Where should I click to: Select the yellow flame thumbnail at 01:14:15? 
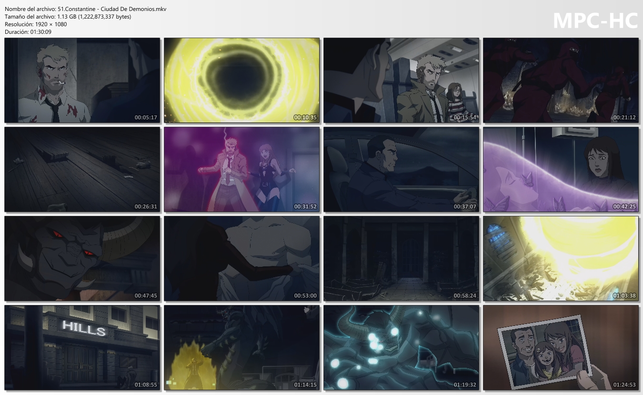click(x=242, y=347)
